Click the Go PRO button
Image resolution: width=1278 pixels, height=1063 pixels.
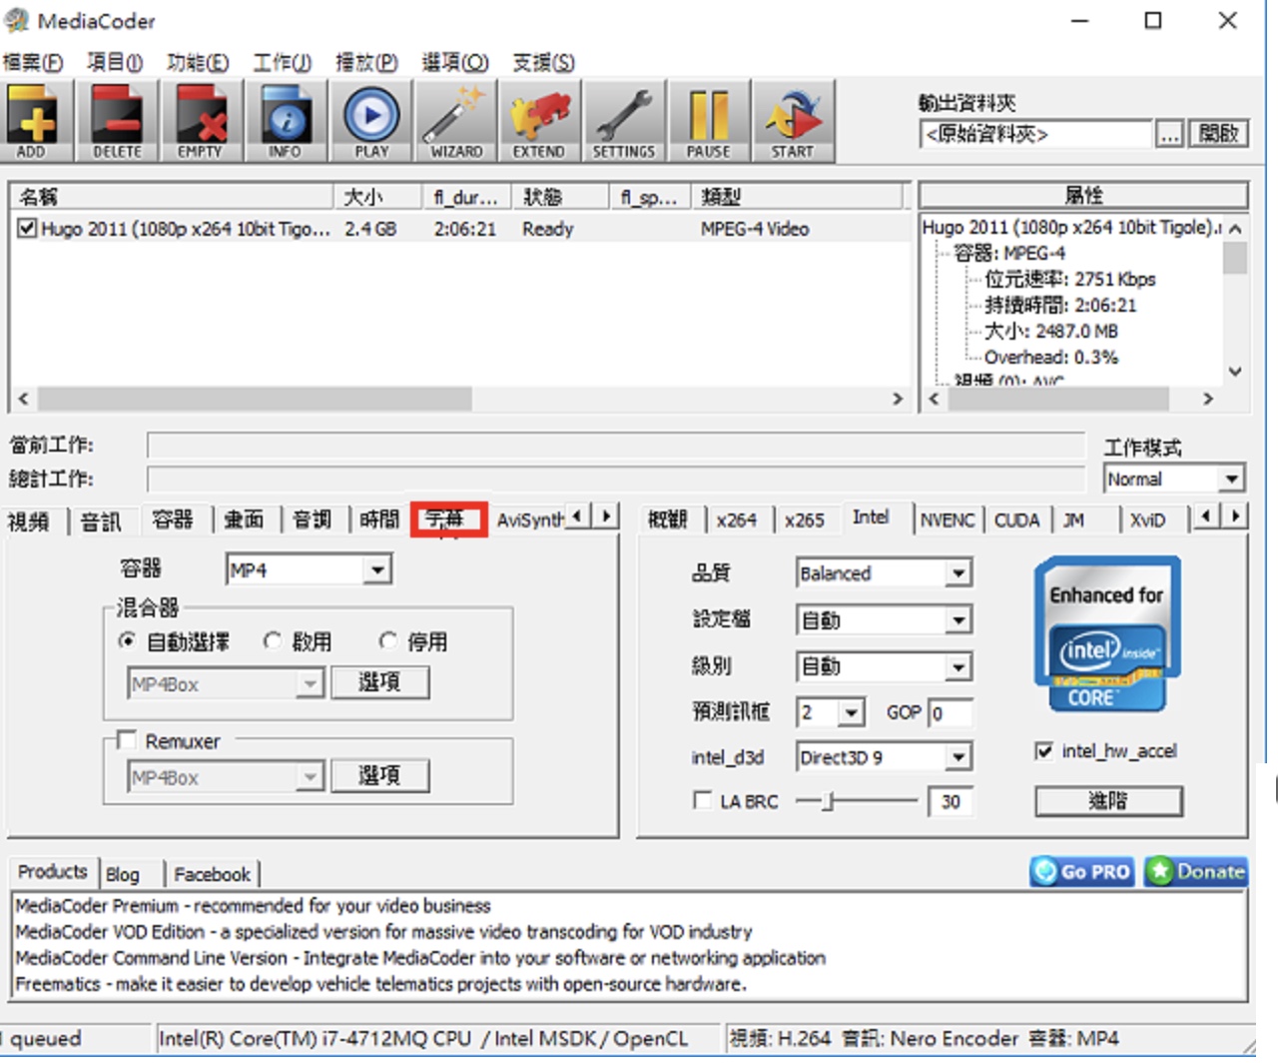pyautogui.click(x=1082, y=871)
